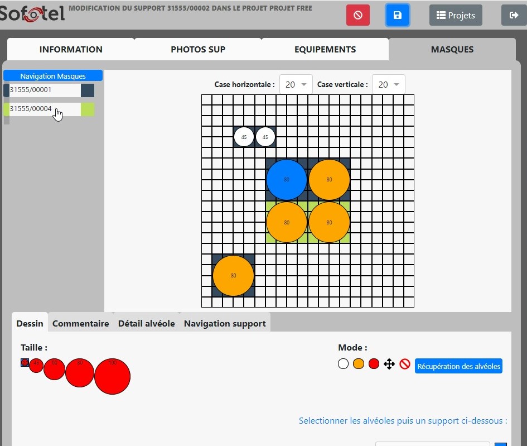This screenshot has width=527, height=446.
Task: Click the blue save (floppy disk) icon
Action: coord(397,15)
